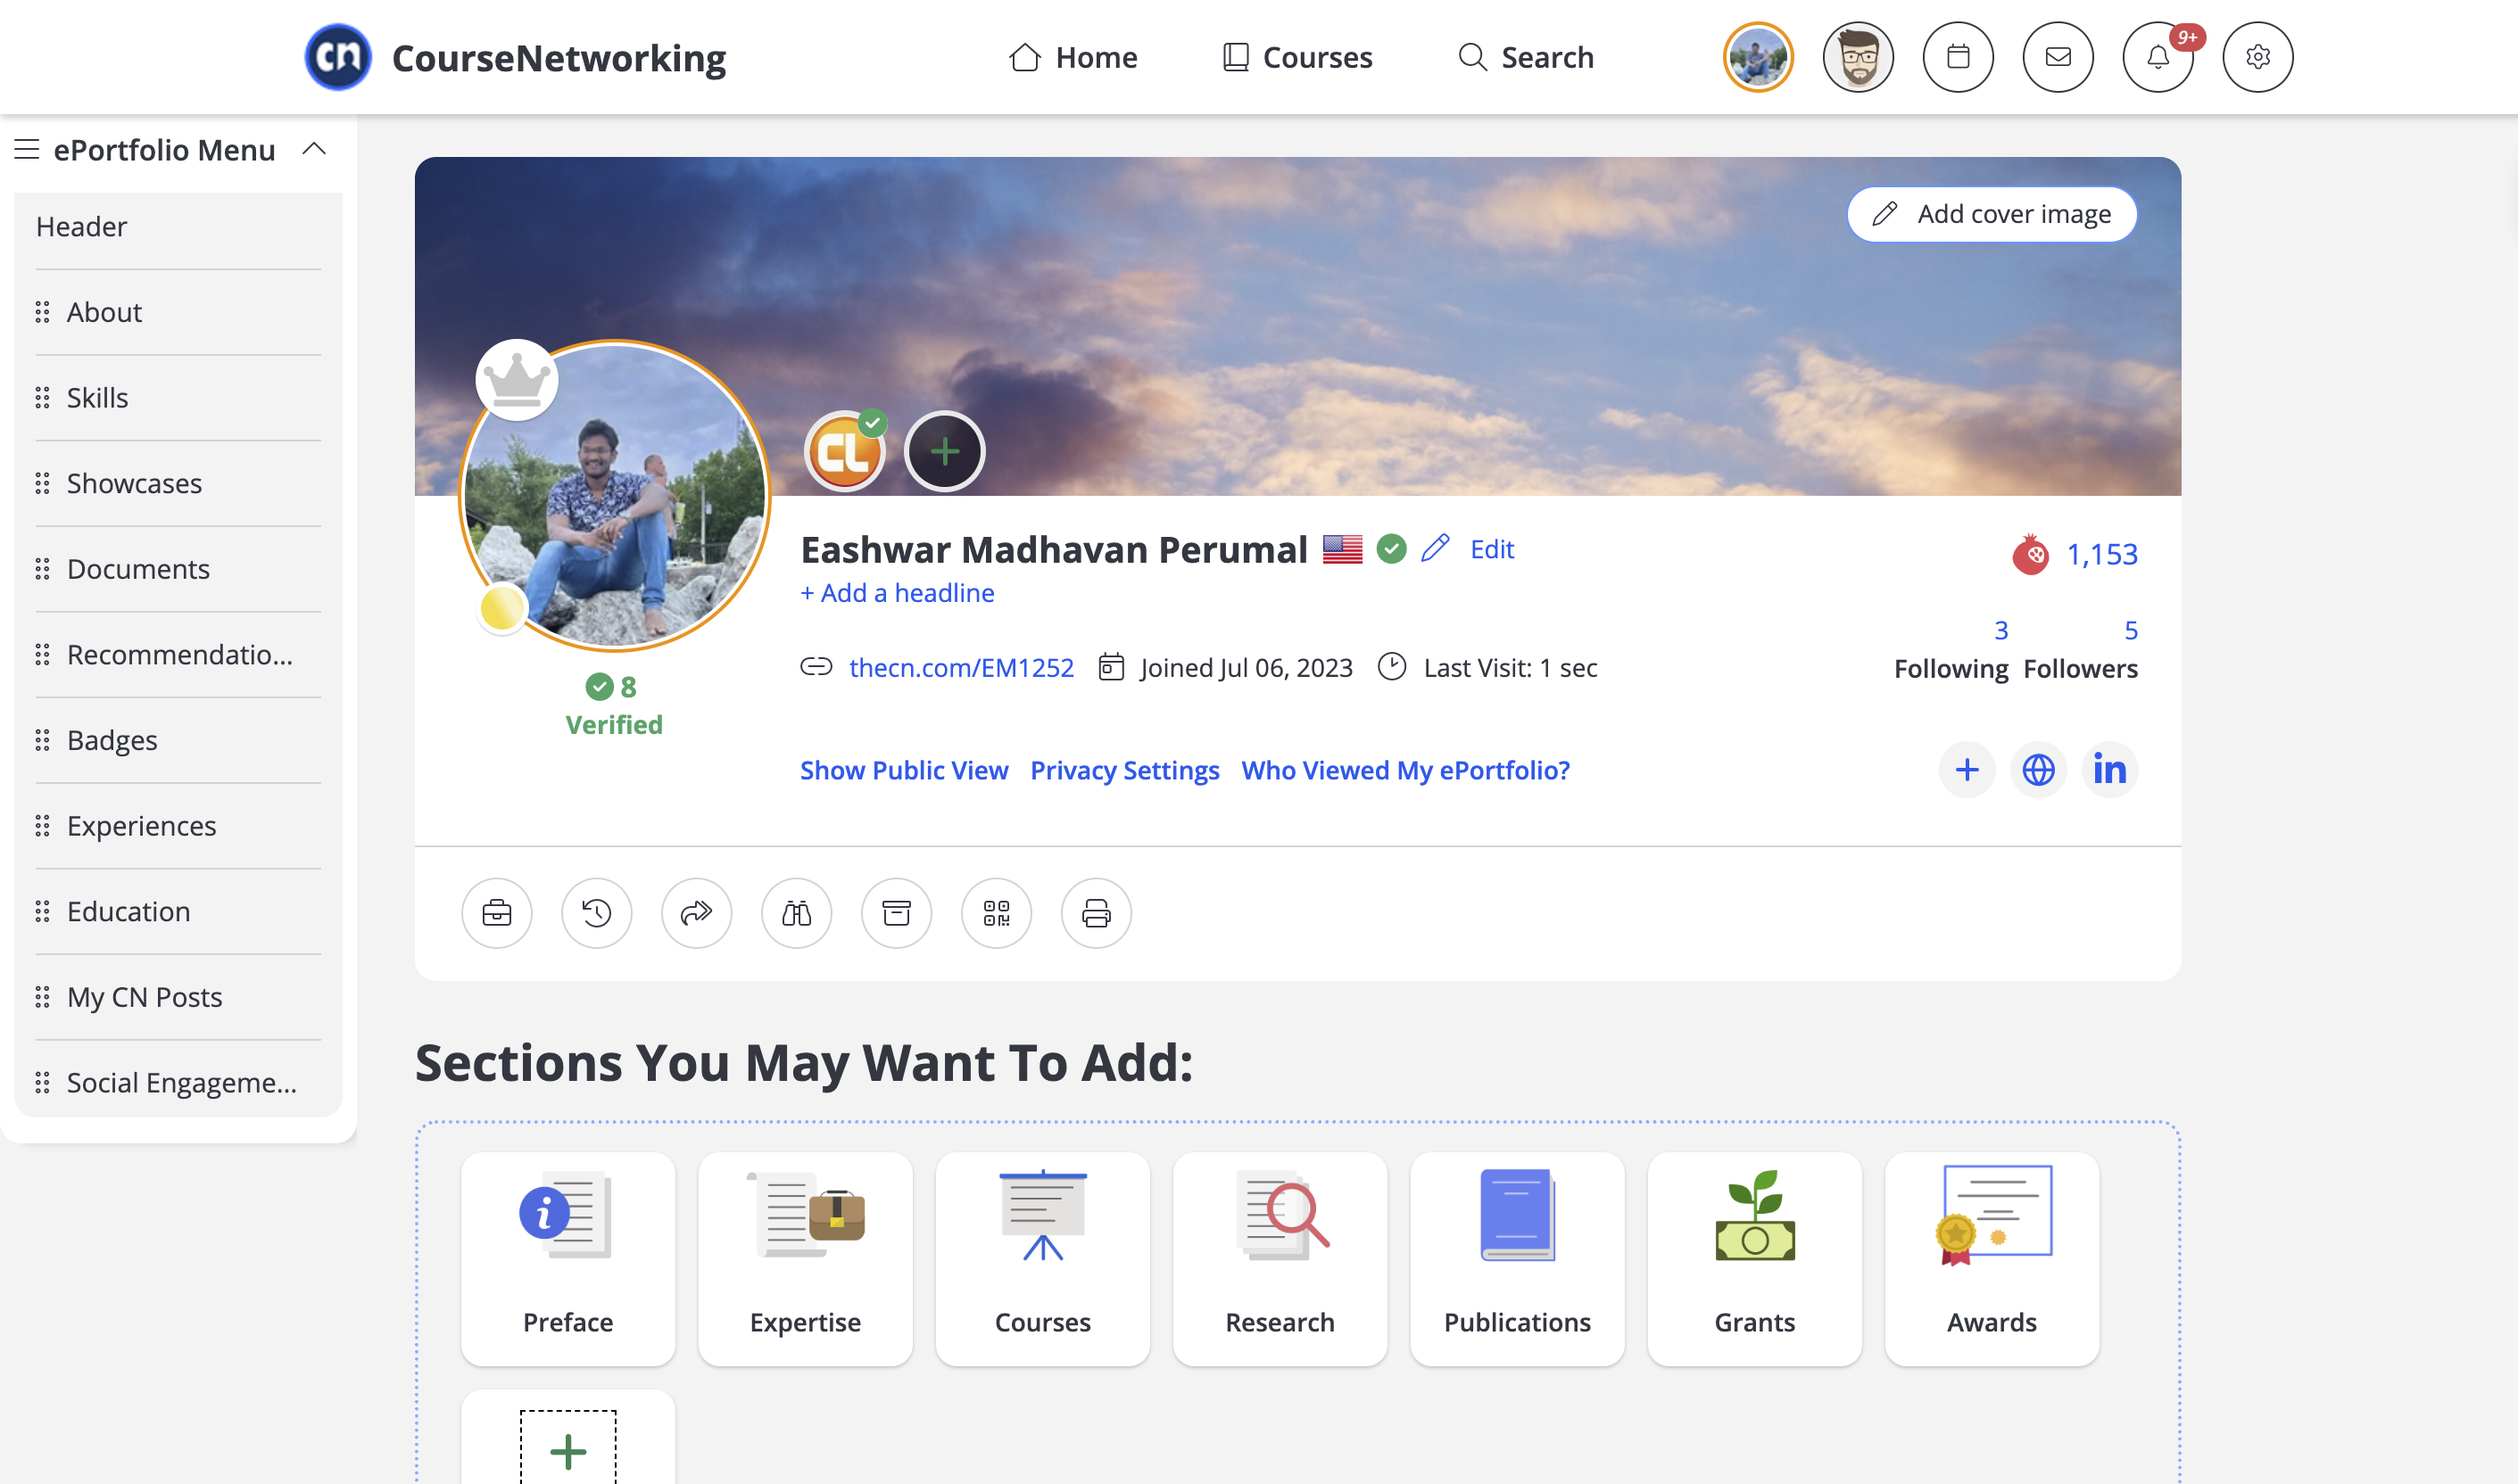Viewport: 2518px width, 1484px height.
Task: Click the Edit link beside name
Action: tap(1492, 549)
